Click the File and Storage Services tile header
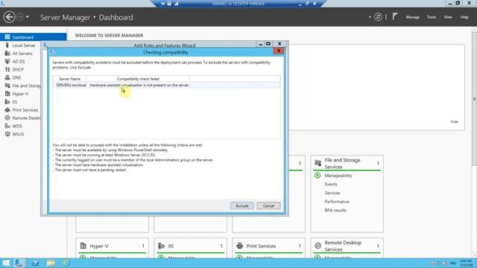 point(347,163)
